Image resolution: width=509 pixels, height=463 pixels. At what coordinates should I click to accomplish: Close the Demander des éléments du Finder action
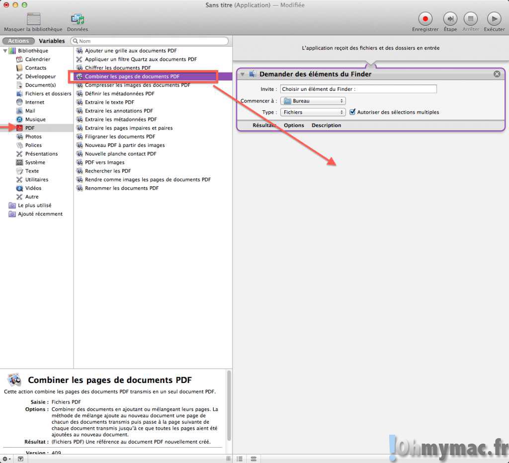[x=497, y=74]
